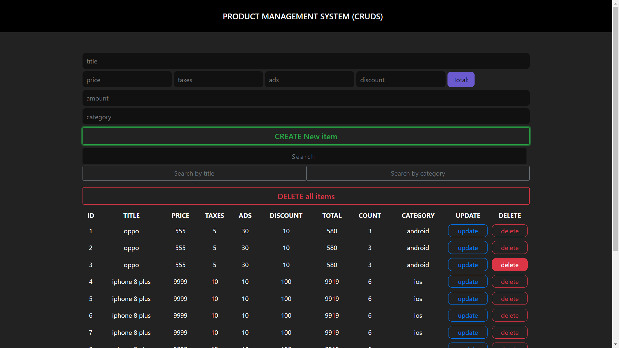Focus the Search text box
619x348 pixels.
click(304, 157)
